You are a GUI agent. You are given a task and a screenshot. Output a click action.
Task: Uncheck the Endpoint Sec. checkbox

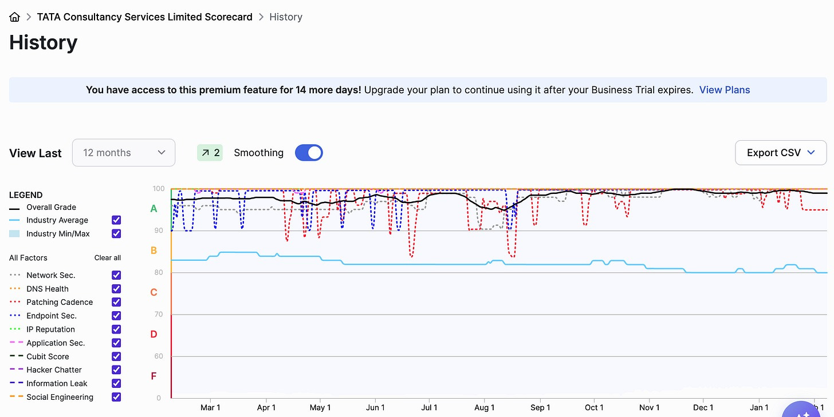(116, 316)
